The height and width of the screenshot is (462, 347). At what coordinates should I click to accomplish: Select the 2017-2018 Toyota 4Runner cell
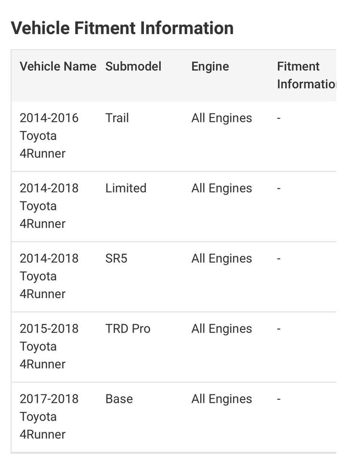click(49, 417)
